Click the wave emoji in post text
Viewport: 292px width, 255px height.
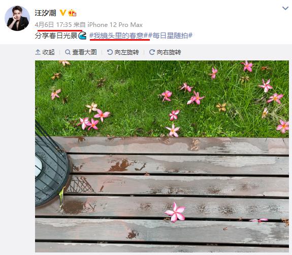point(82,36)
